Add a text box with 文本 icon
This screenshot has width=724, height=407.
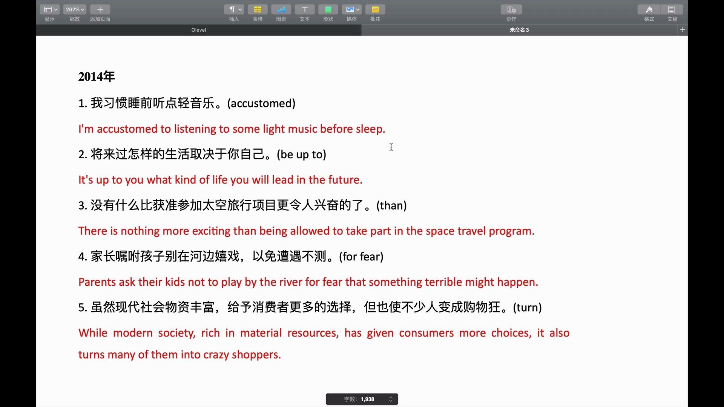click(x=305, y=9)
